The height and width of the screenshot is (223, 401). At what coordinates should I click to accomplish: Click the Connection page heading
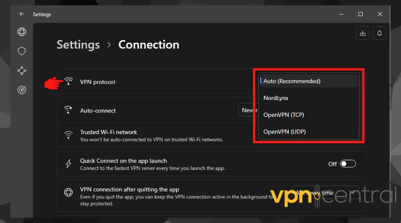[149, 45]
